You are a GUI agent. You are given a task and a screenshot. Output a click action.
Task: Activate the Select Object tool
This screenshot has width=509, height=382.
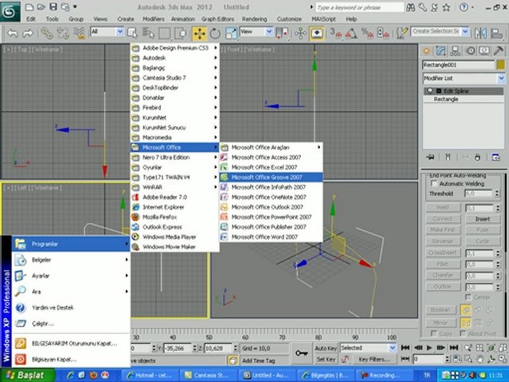pyautogui.click(x=132, y=33)
